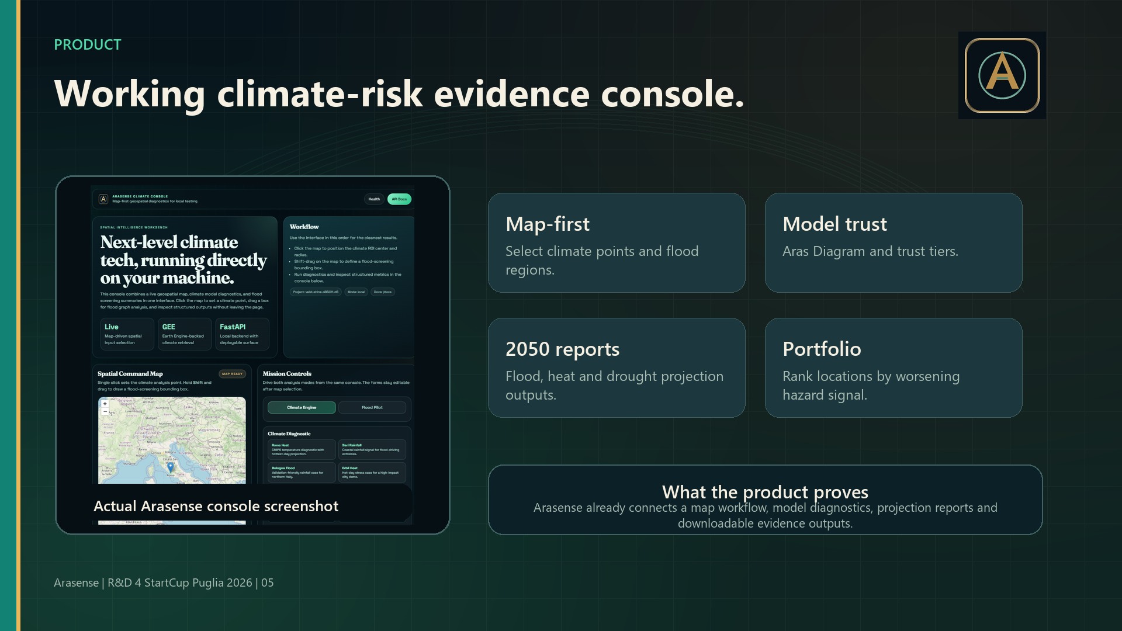Viewport: 1122px width, 631px height.
Task: Click the footer 'Arasense | R&D 4 StartCup Puglia 2026 | 05'
Action: point(164,583)
